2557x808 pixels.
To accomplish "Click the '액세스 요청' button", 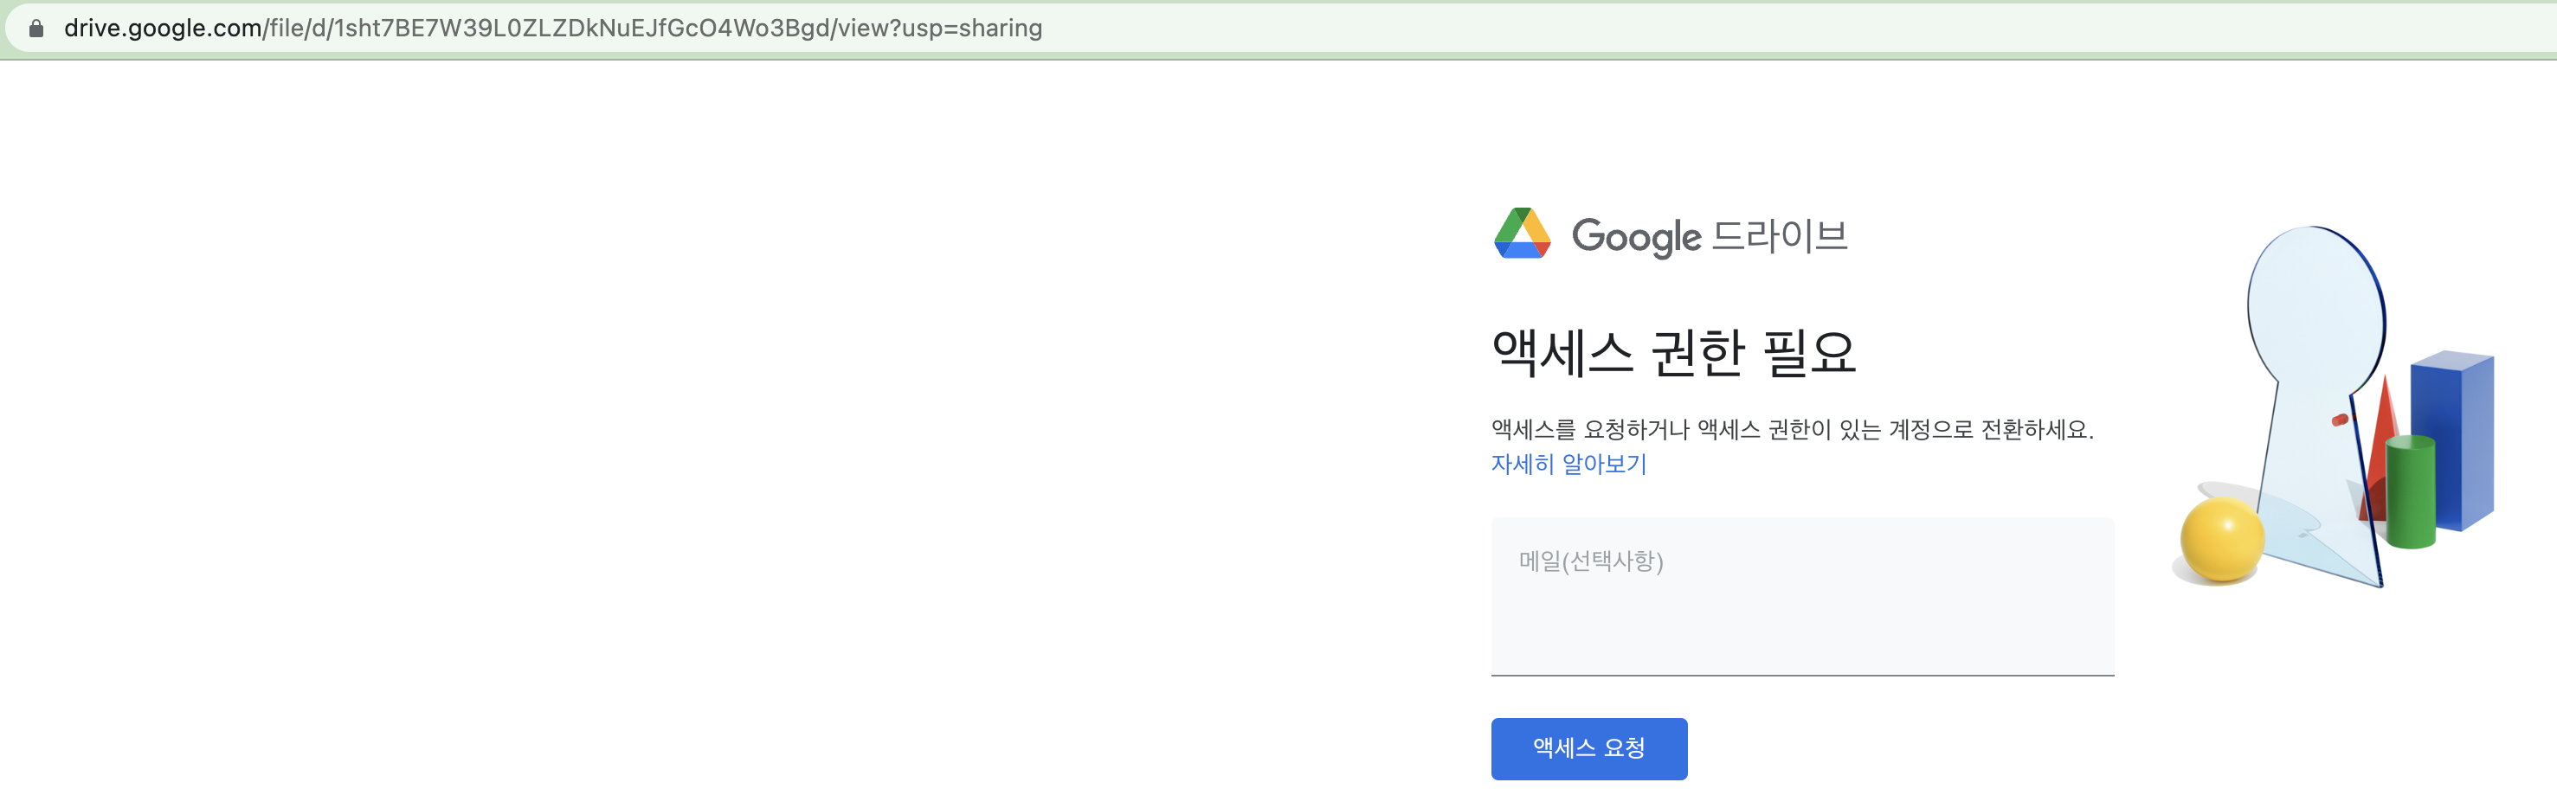I will tap(1588, 748).
